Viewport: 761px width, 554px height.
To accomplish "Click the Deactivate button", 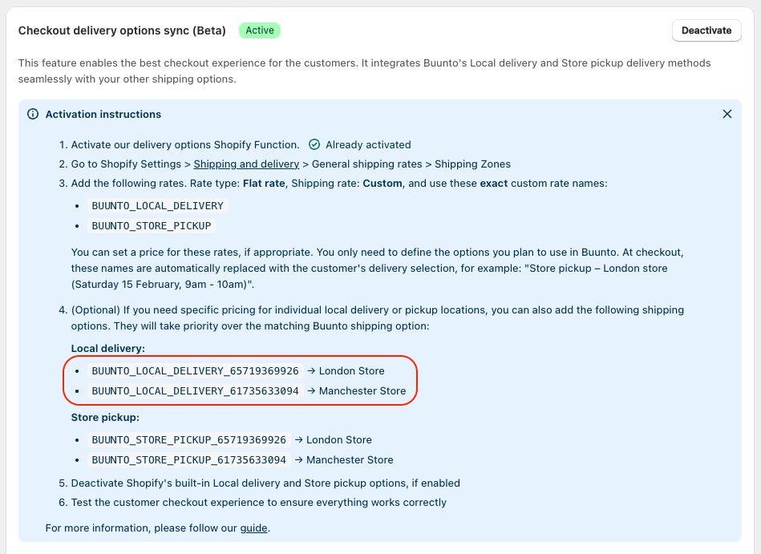I will click(706, 30).
